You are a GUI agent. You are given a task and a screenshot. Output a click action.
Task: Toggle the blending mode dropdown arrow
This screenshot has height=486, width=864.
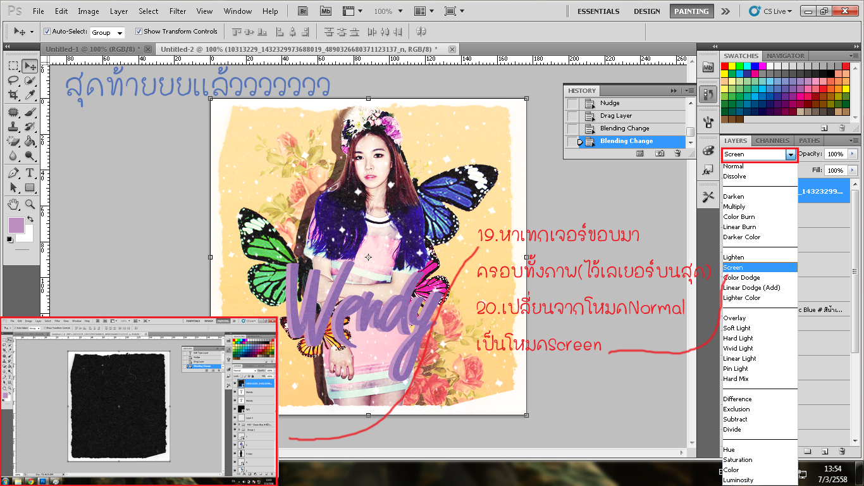[x=790, y=154]
